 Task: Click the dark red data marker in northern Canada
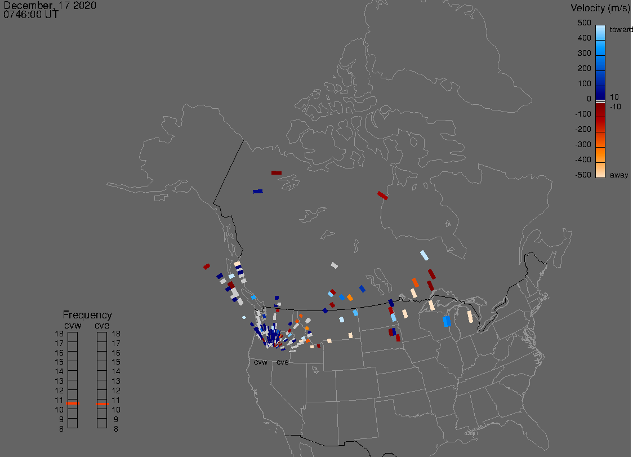(277, 173)
